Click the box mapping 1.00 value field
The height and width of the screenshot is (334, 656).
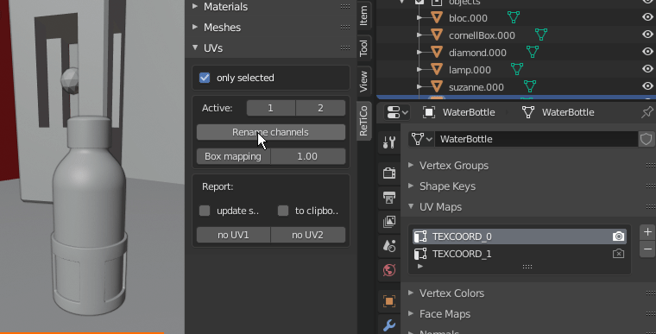click(x=308, y=156)
